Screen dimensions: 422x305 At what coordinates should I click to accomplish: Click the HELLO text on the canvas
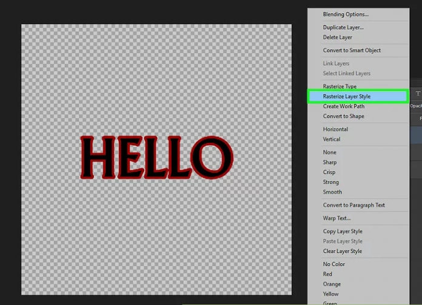point(156,157)
